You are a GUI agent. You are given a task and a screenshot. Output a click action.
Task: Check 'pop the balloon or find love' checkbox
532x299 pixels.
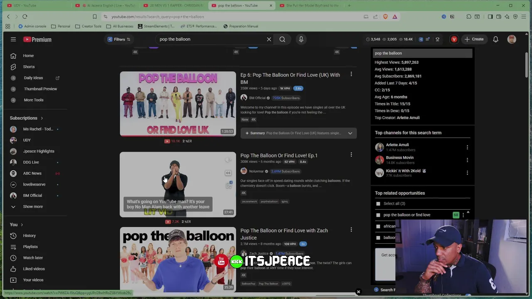click(x=378, y=215)
